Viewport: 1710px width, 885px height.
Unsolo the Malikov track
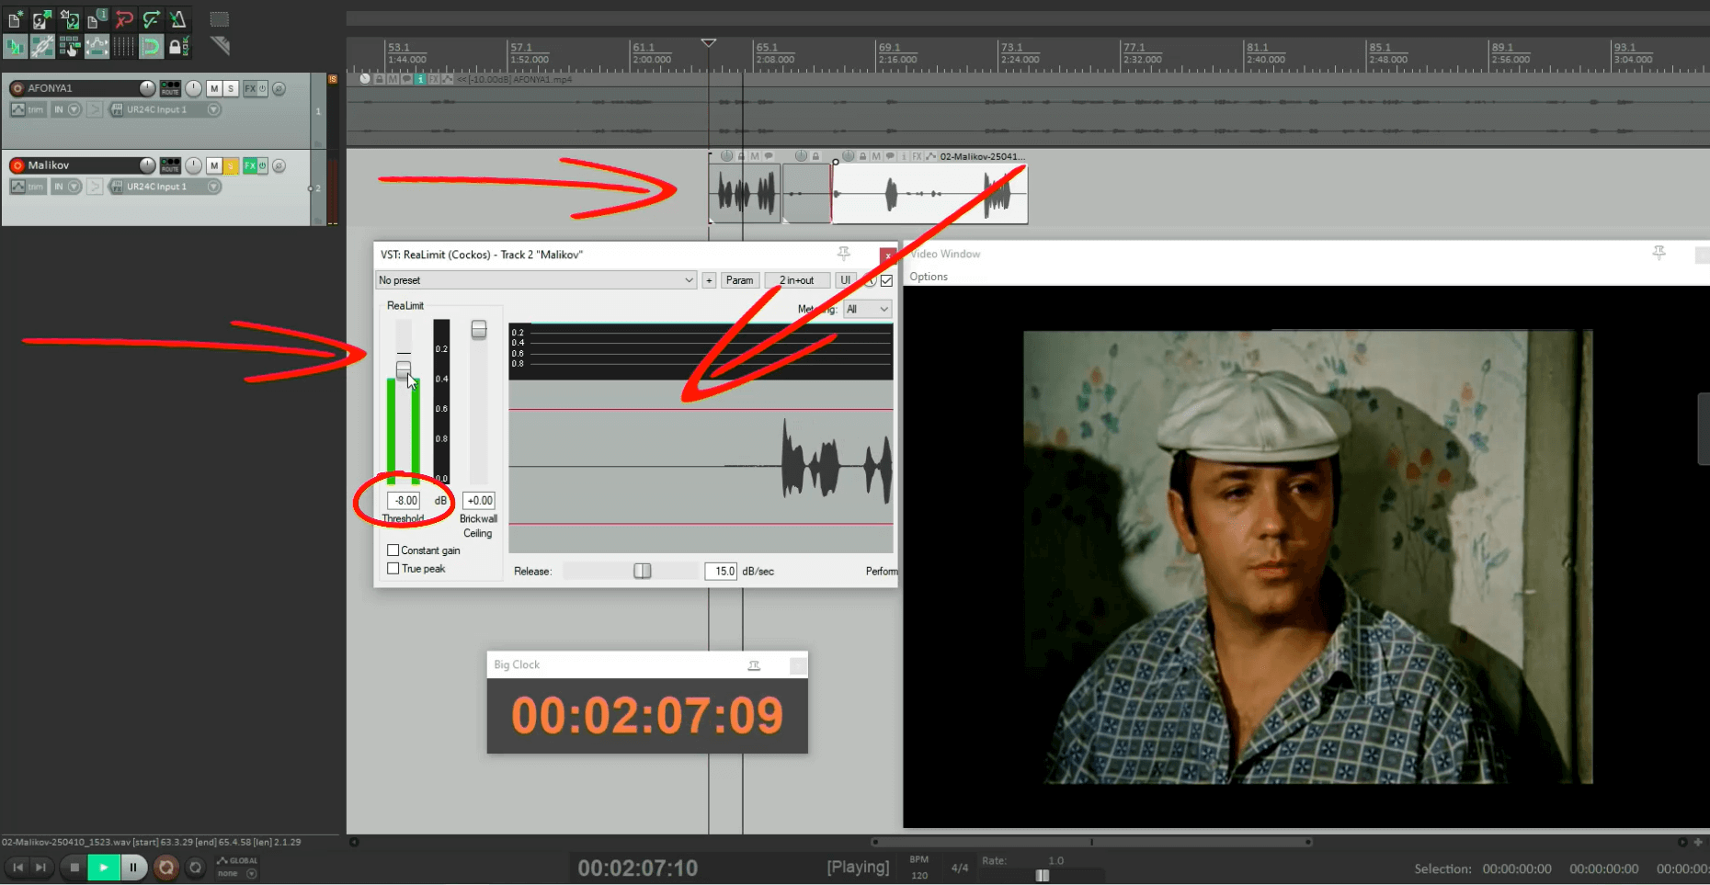(231, 165)
